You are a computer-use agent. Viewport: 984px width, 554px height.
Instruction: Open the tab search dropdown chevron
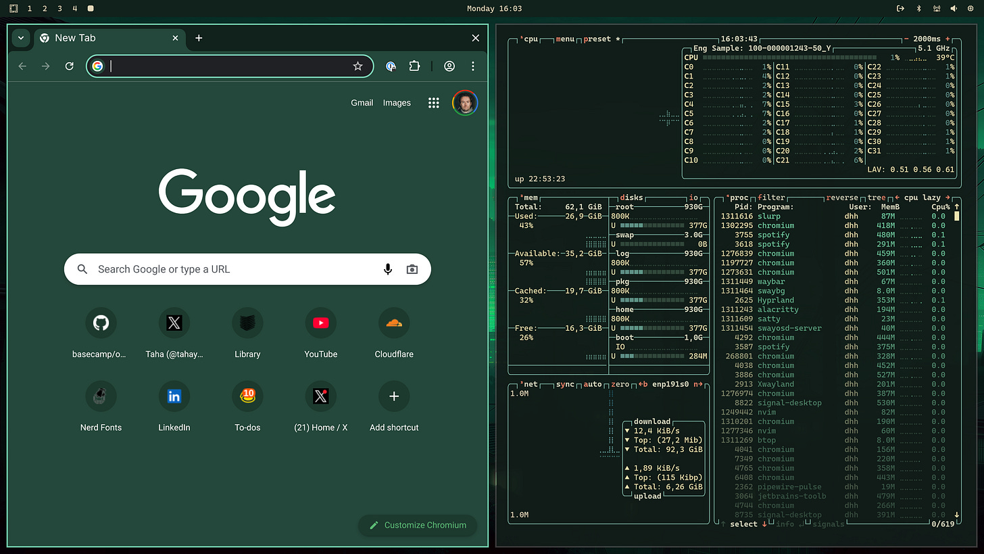point(21,38)
